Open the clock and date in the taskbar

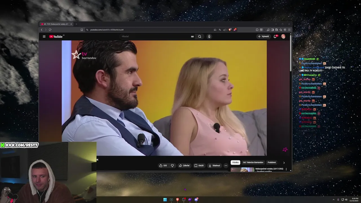pyautogui.click(x=355, y=200)
